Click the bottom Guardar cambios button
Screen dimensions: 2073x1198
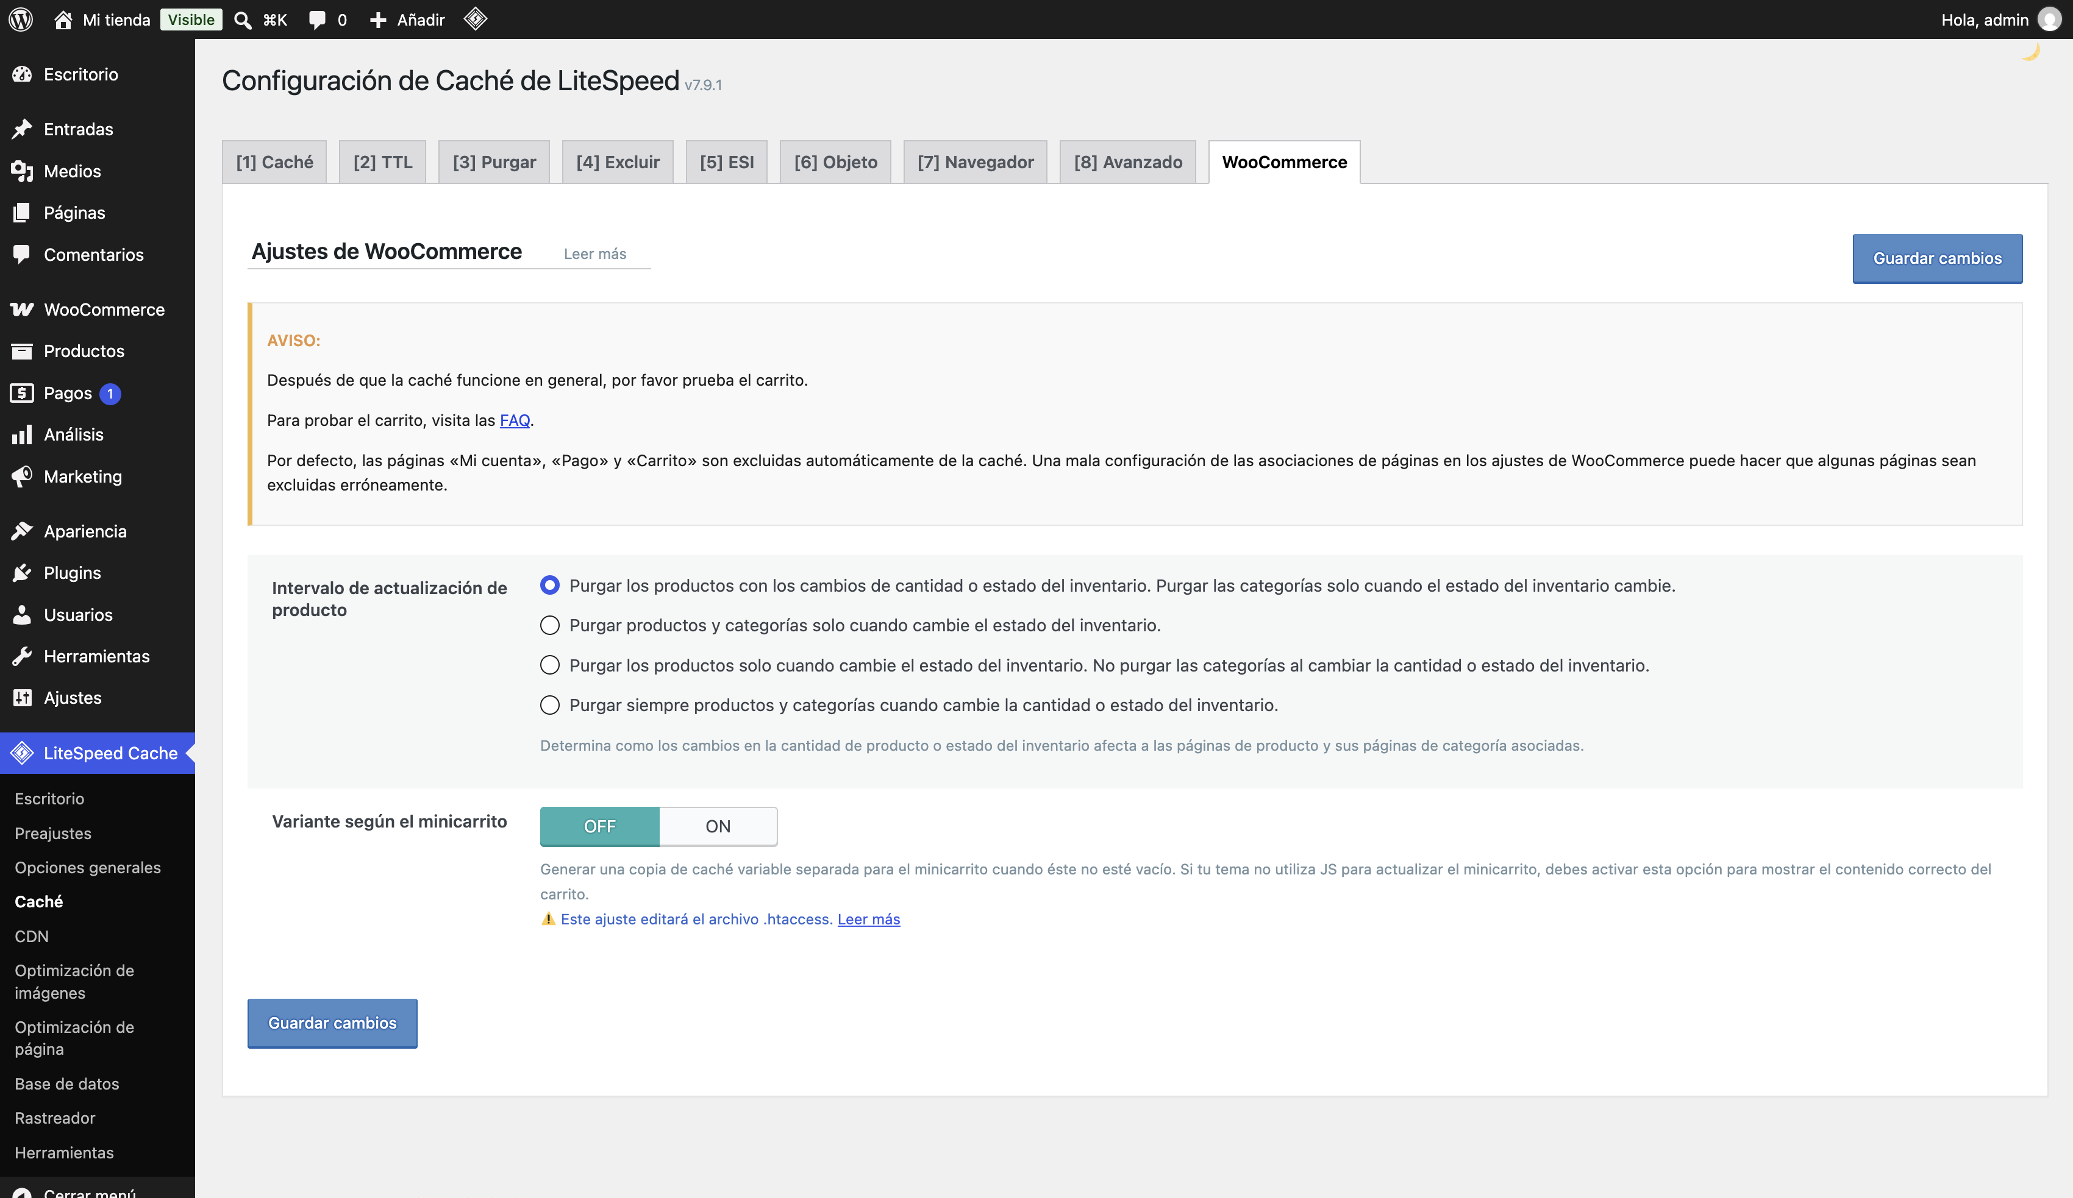pyautogui.click(x=332, y=1023)
